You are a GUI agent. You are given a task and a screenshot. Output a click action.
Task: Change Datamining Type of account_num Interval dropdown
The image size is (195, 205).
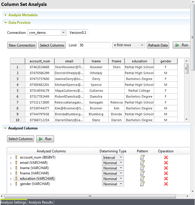click(121, 158)
